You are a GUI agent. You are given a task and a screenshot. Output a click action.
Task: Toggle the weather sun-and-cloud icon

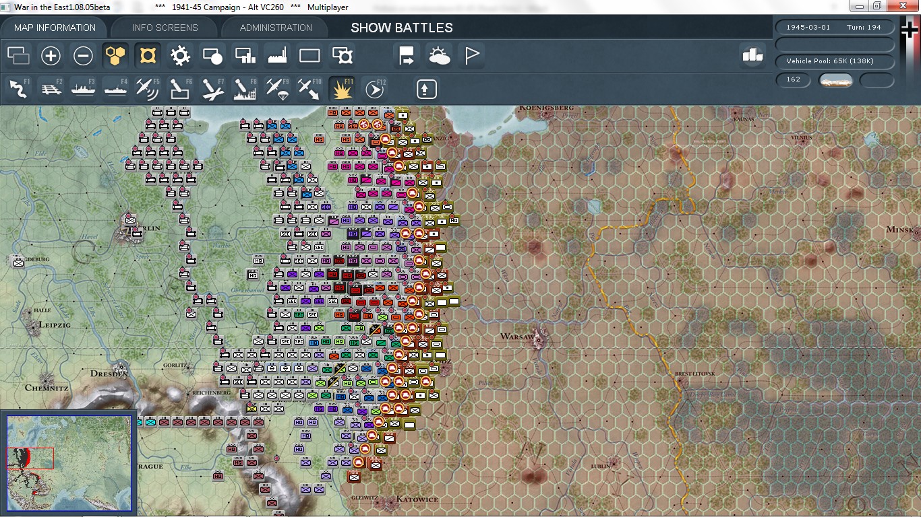tap(439, 55)
